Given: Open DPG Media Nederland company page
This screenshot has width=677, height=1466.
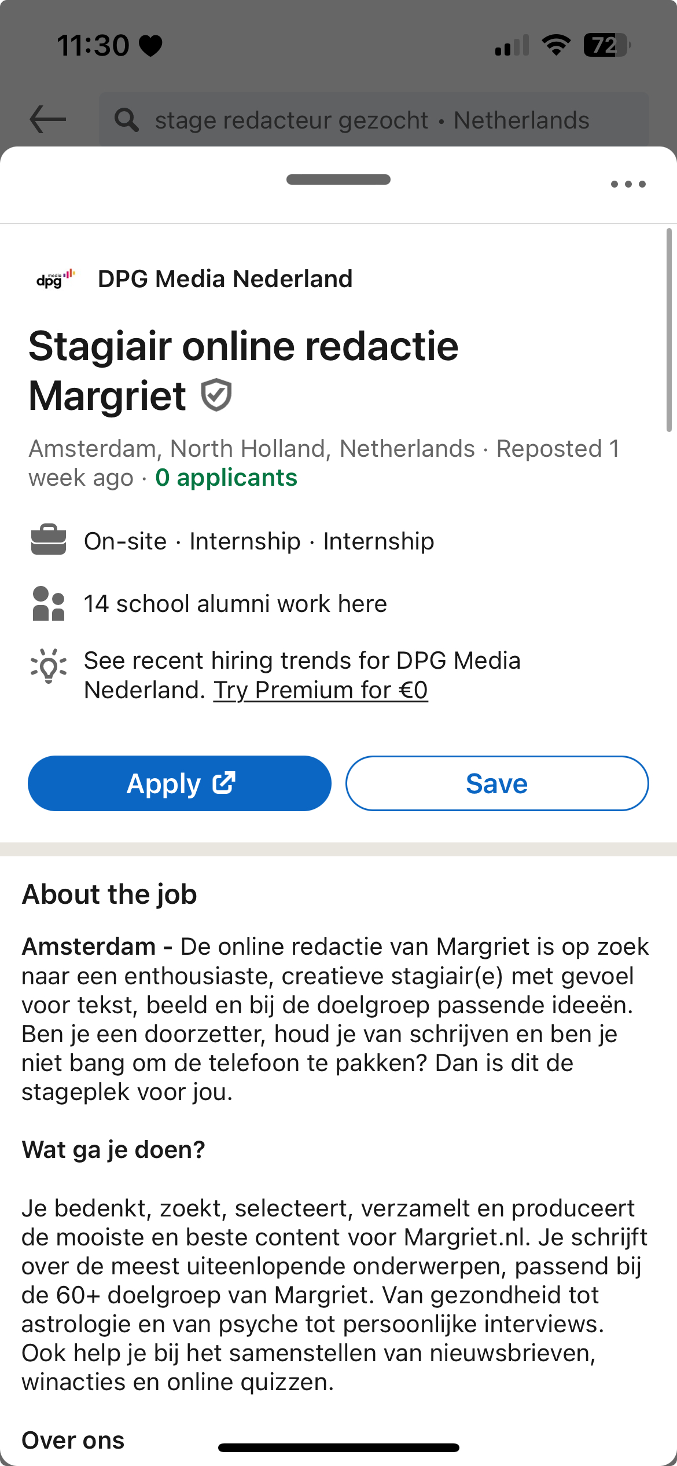Looking at the screenshot, I should pos(225,279).
